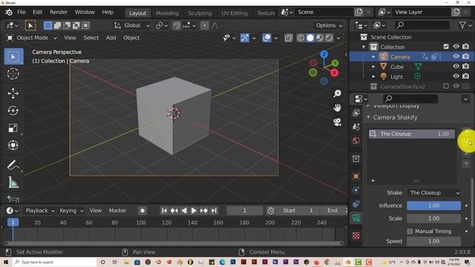475x267 pixels.
Task: Select the Annotate tool
Action: click(13, 165)
